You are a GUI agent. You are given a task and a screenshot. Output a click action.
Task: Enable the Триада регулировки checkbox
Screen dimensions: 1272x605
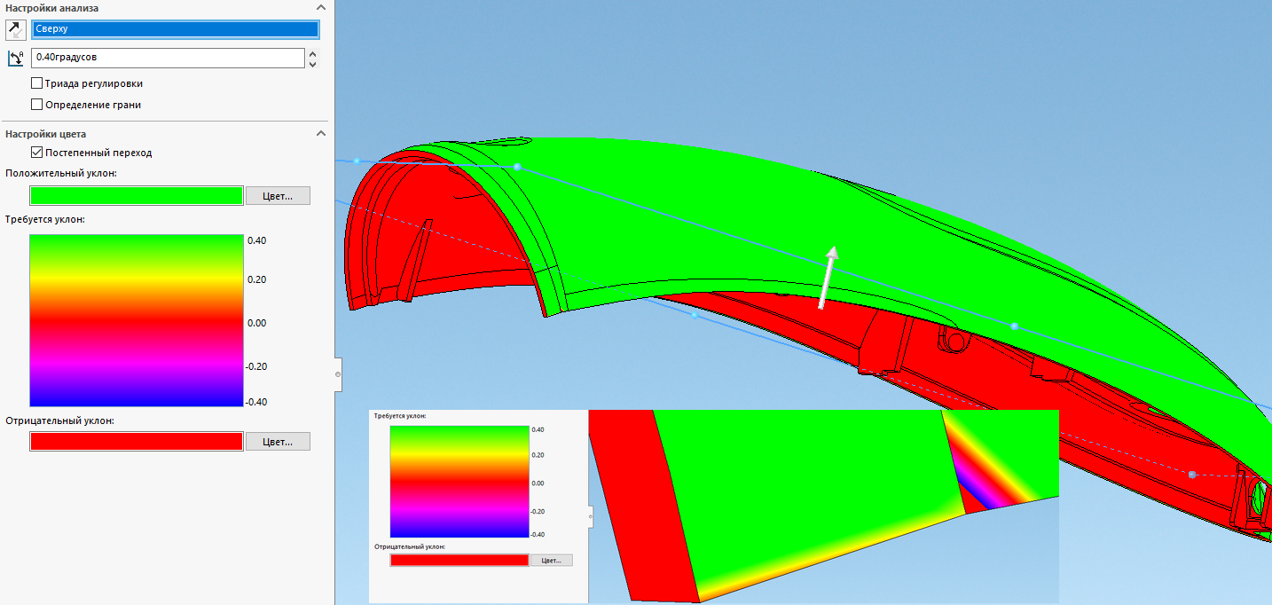pyautogui.click(x=37, y=83)
